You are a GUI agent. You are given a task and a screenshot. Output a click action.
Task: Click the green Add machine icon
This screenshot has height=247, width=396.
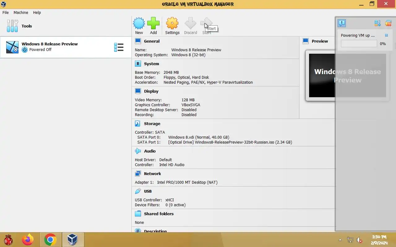pos(153,23)
